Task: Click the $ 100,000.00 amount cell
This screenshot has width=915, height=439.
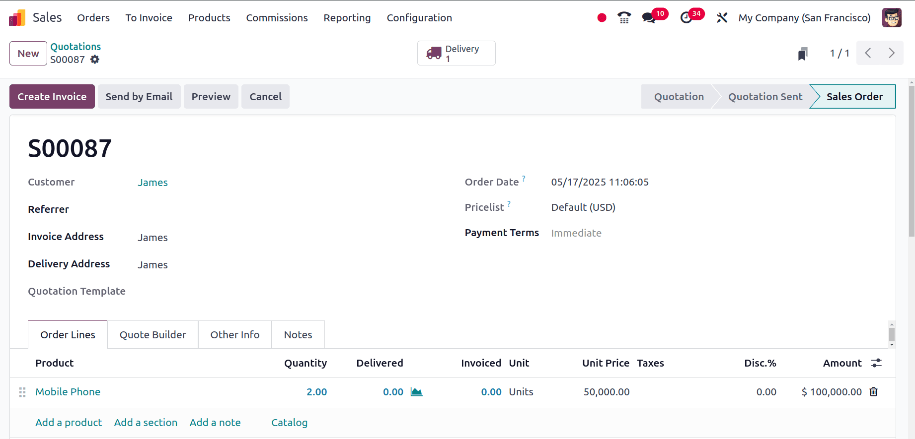Action: click(832, 392)
